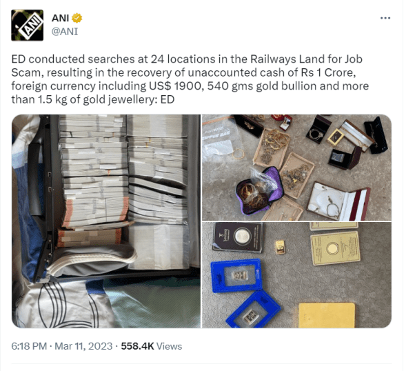415x371 pixels.
Task: Click the gold coin certificate card
Action: pyautogui.click(x=335, y=248)
